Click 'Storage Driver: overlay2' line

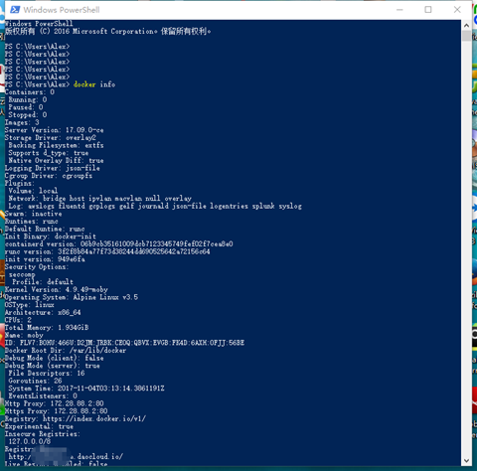(x=51, y=137)
